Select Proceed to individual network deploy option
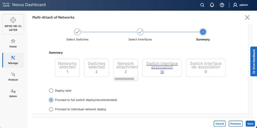 (x=51, y=109)
